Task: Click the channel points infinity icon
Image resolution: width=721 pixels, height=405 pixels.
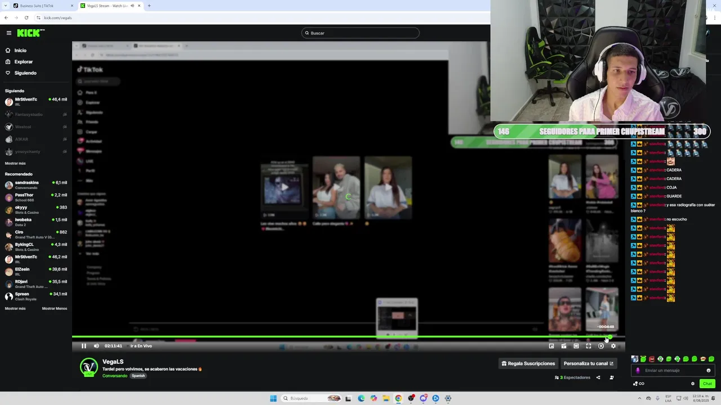Action: tap(639, 384)
